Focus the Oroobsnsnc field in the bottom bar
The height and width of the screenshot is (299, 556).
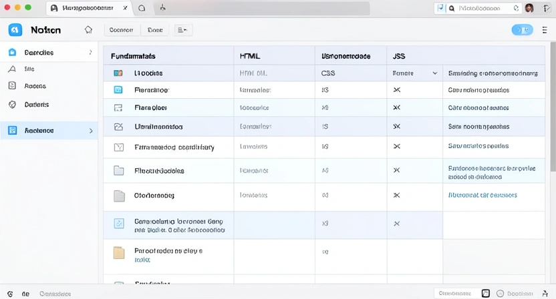(x=457, y=294)
